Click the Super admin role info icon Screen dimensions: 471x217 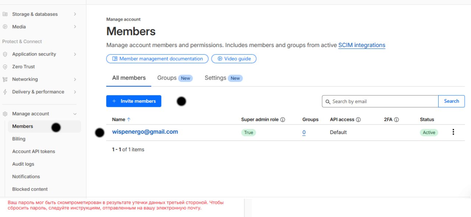[283, 120]
